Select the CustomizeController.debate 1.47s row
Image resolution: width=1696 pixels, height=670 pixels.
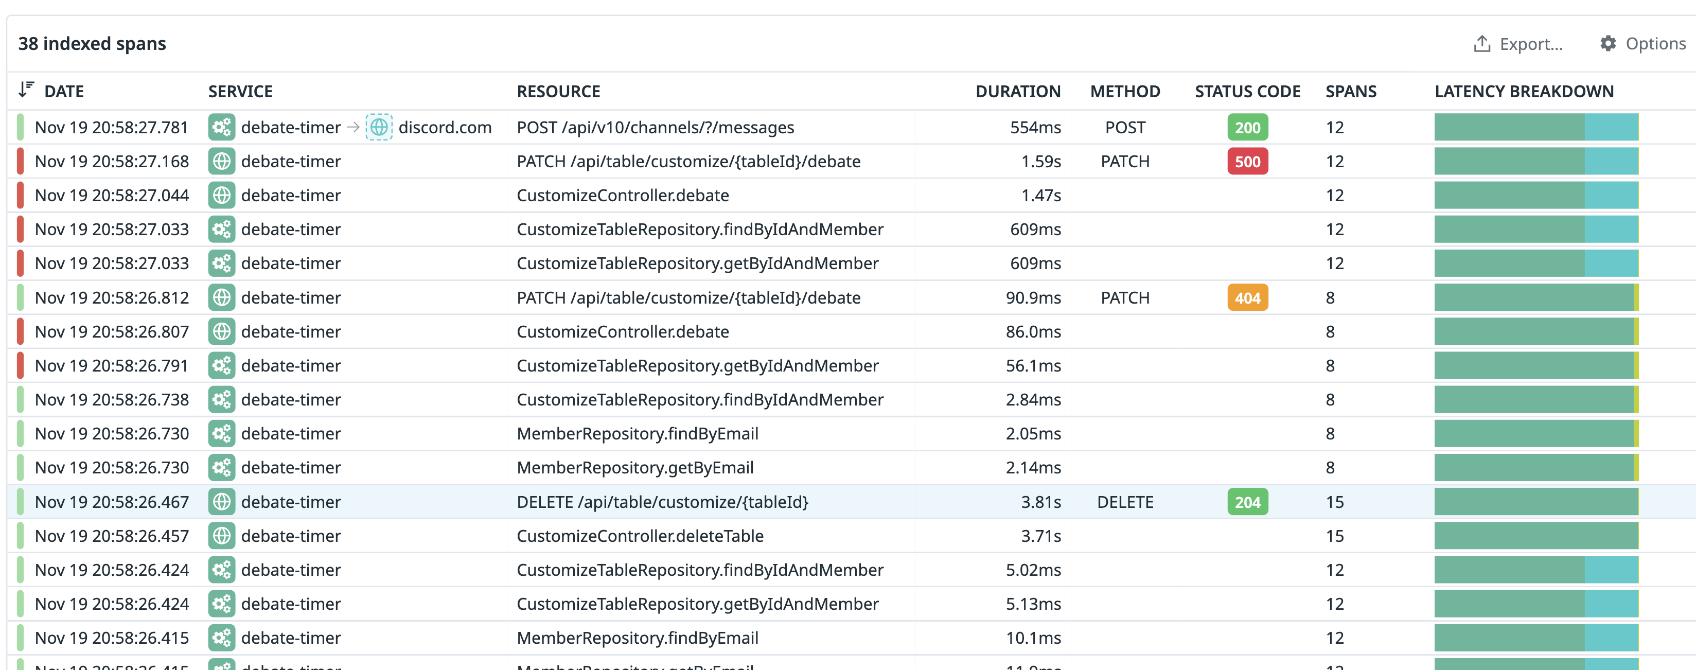[622, 196]
